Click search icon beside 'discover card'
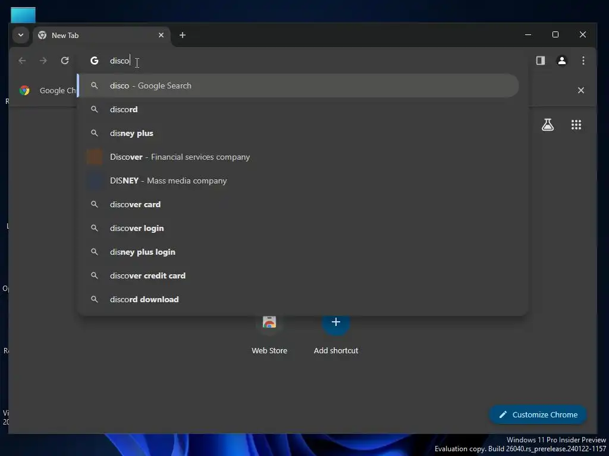This screenshot has width=609, height=456. (x=95, y=204)
